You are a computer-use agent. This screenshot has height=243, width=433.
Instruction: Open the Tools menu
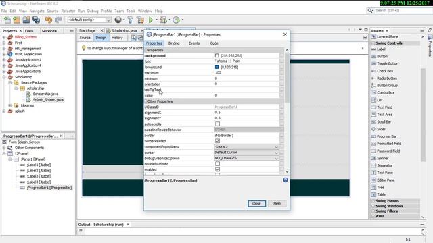pos(131,11)
